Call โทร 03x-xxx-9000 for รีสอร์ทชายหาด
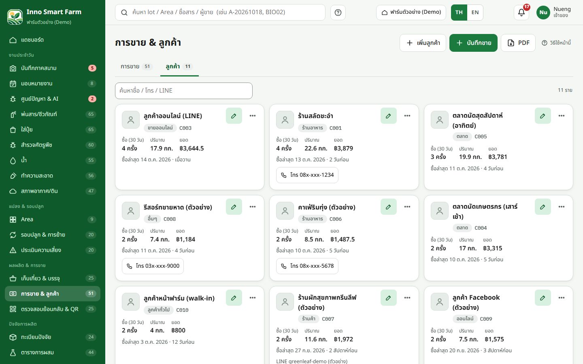The image size is (583, 364). click(153, 266)
